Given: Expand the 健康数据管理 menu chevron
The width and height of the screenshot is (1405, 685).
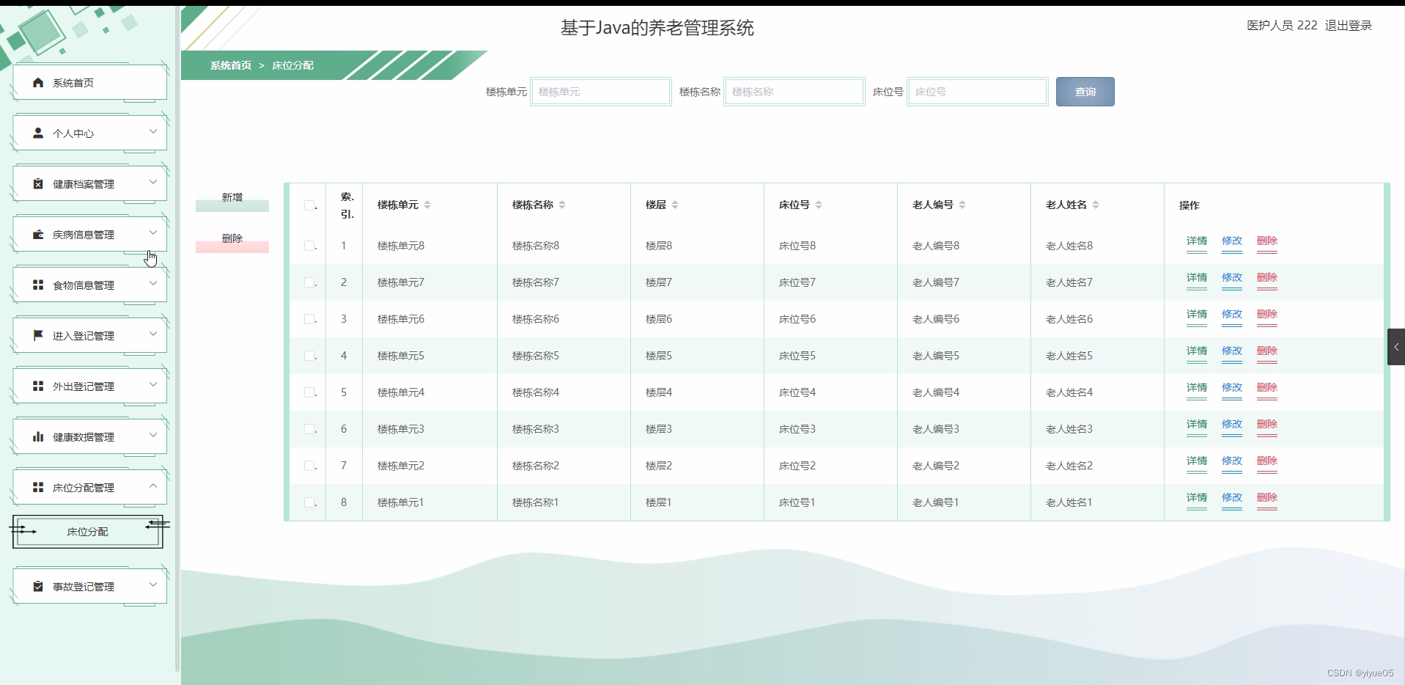Looking at the screenshot, I should point(153,435).
